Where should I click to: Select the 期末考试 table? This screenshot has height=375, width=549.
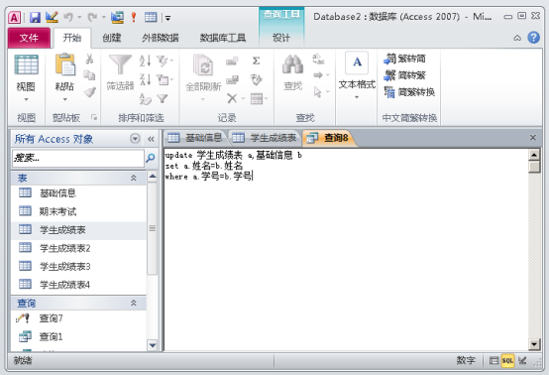pyautogui.click(x=78, y=211)
